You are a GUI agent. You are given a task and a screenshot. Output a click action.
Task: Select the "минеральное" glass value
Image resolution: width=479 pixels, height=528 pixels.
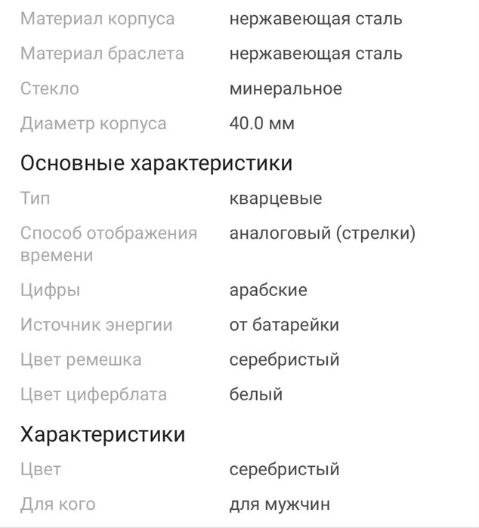pos(286,88)
